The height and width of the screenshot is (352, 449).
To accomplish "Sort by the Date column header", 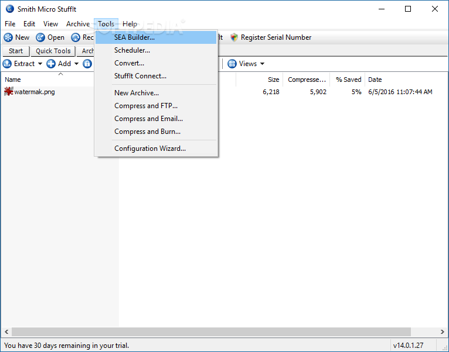I will coord(407,80).
